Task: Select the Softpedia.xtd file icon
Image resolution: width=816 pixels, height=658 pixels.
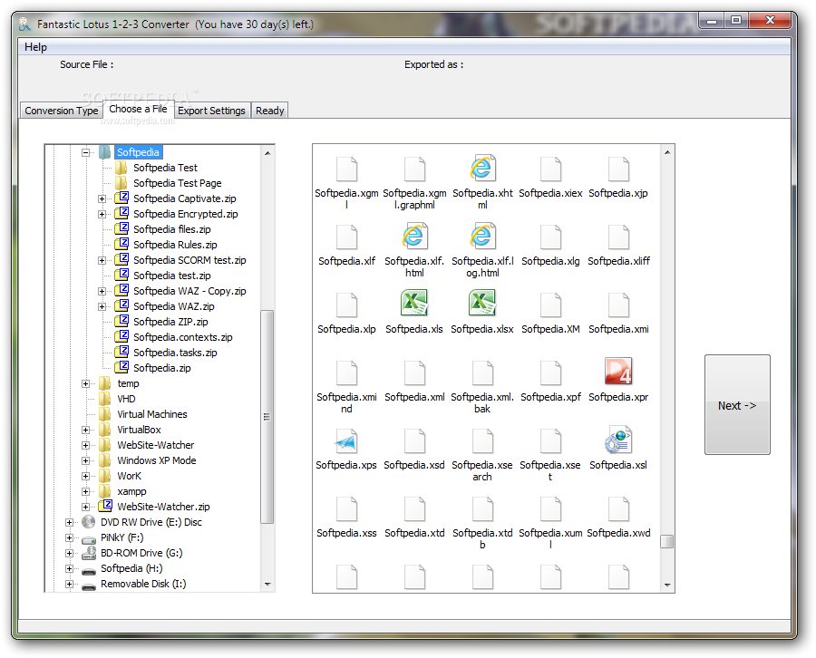Action: 414,508
